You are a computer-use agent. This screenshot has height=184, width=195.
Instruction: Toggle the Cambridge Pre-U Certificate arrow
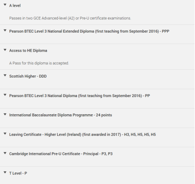pos(5,153)
